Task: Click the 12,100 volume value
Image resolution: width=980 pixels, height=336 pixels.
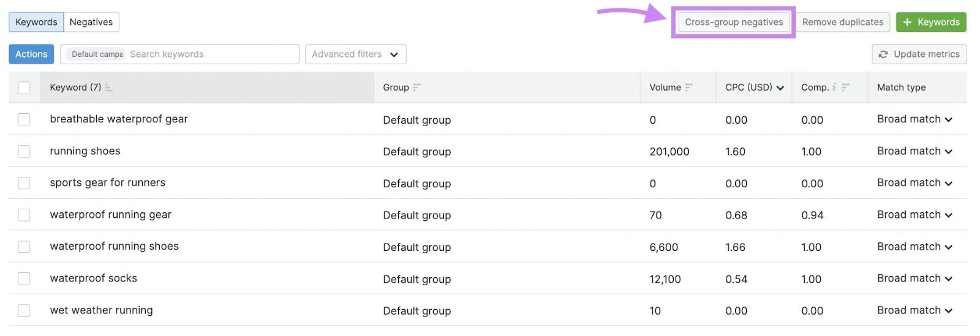Action: (665, 279)
